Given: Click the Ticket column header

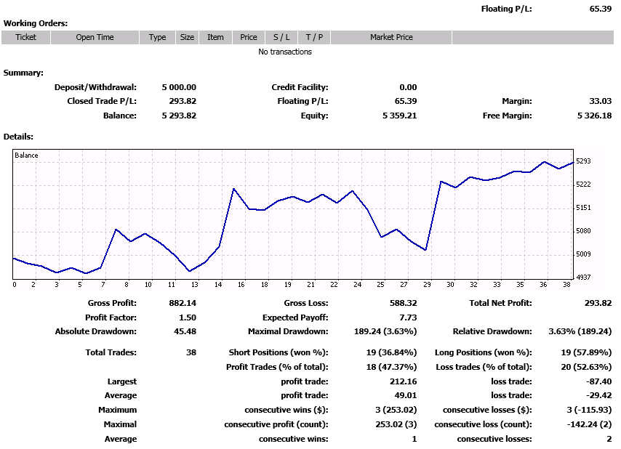Looking at the screenshot, I should [x=25, y=37].
